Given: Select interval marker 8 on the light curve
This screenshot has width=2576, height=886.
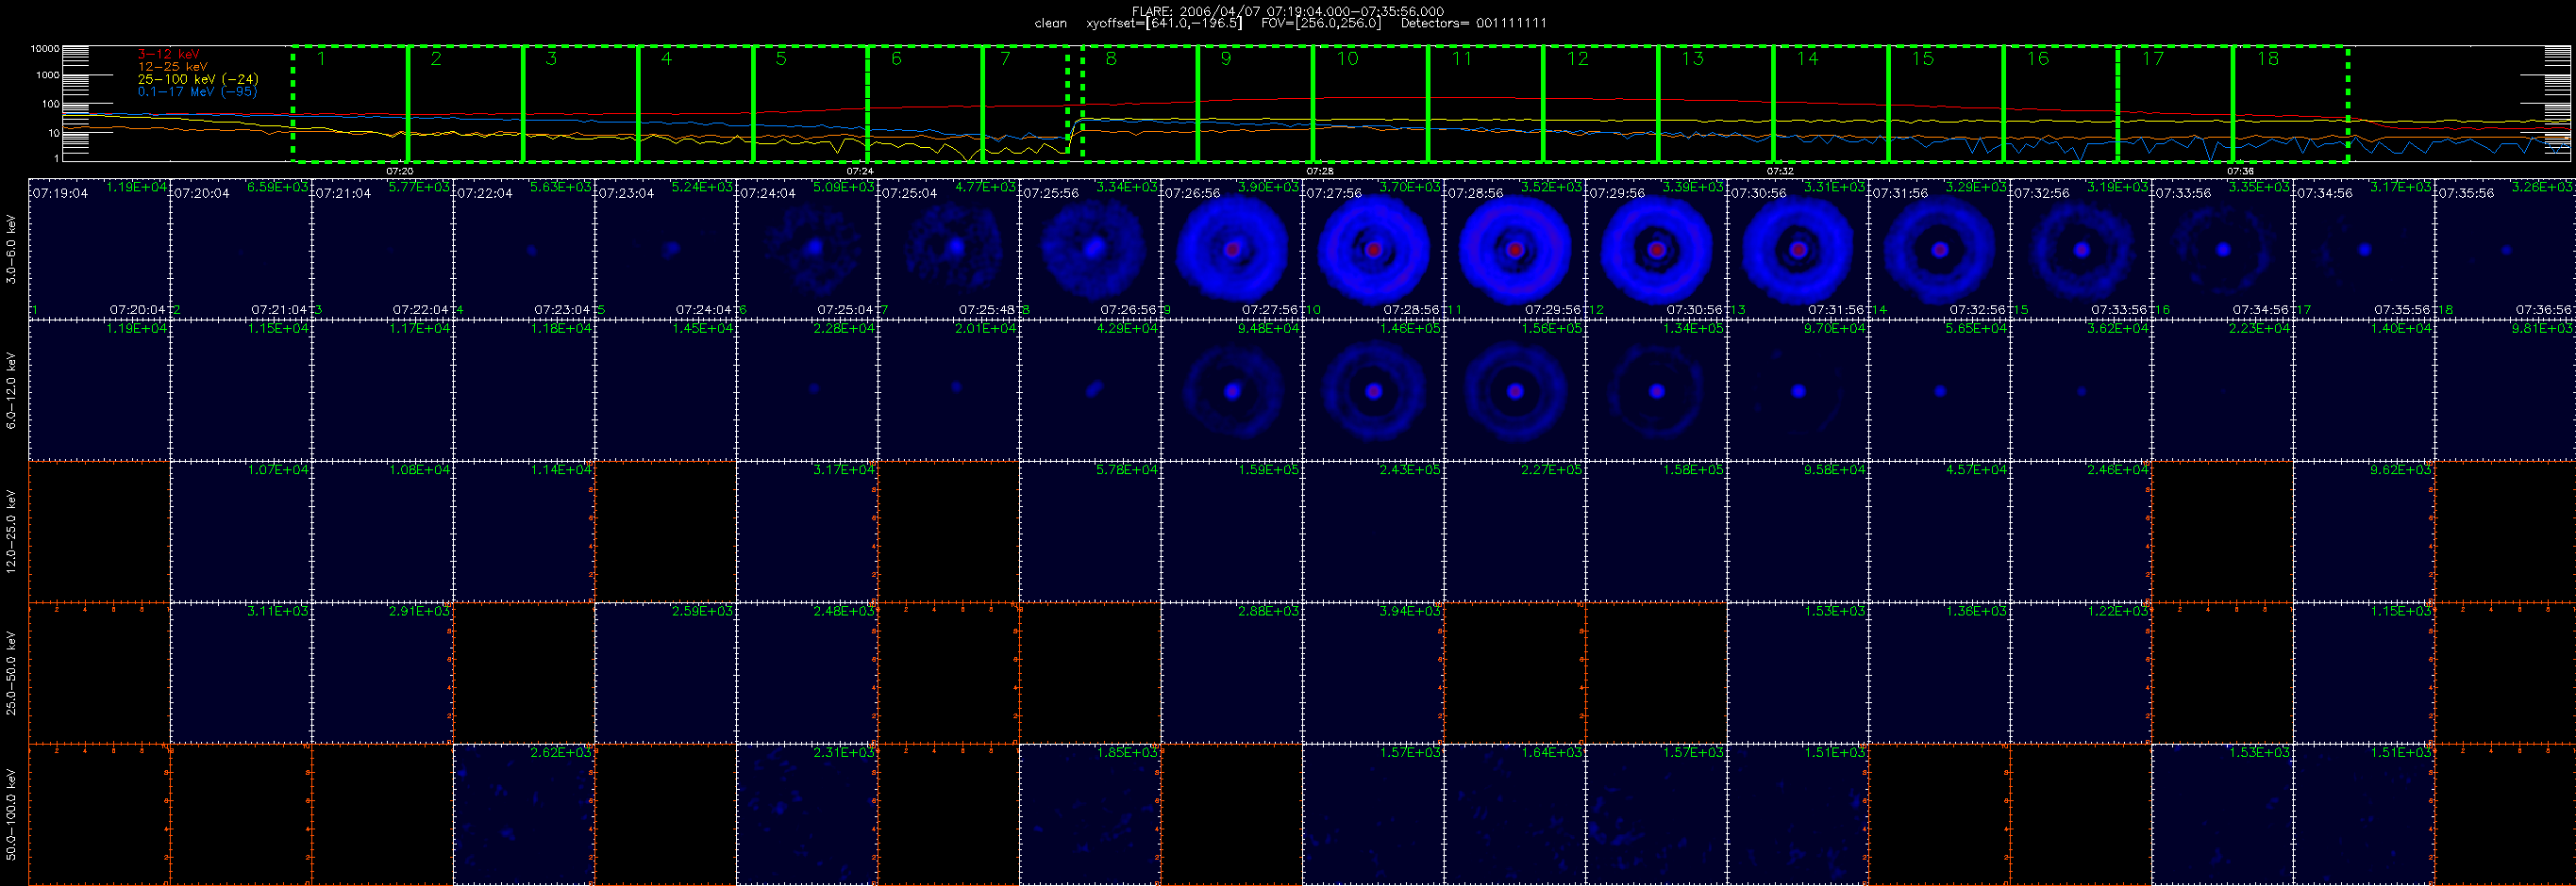Looking at the screenshot, I should [1111, 59].
